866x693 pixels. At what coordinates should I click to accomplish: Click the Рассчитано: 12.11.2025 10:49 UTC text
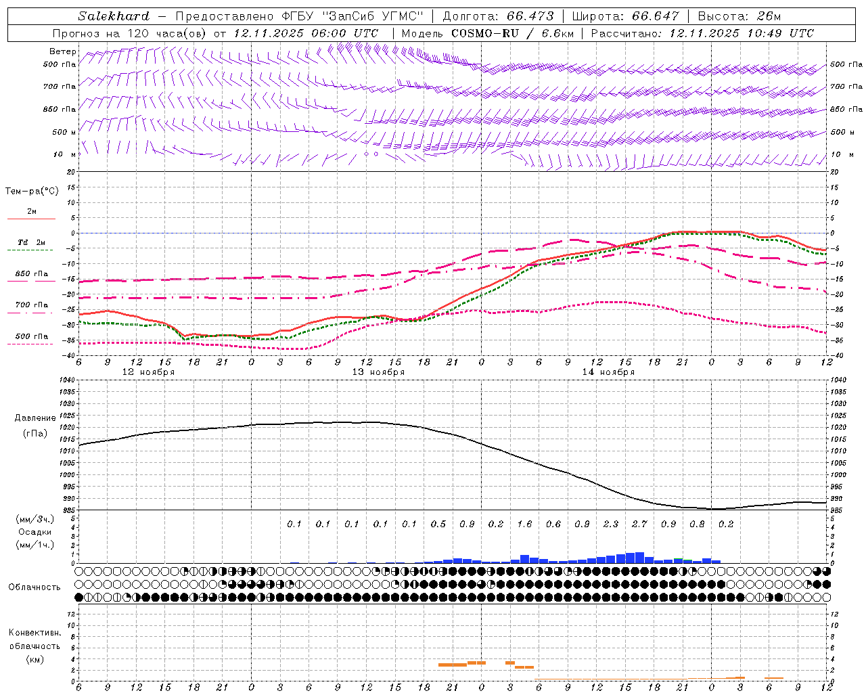pyautogui.click(x=703, y=33)
